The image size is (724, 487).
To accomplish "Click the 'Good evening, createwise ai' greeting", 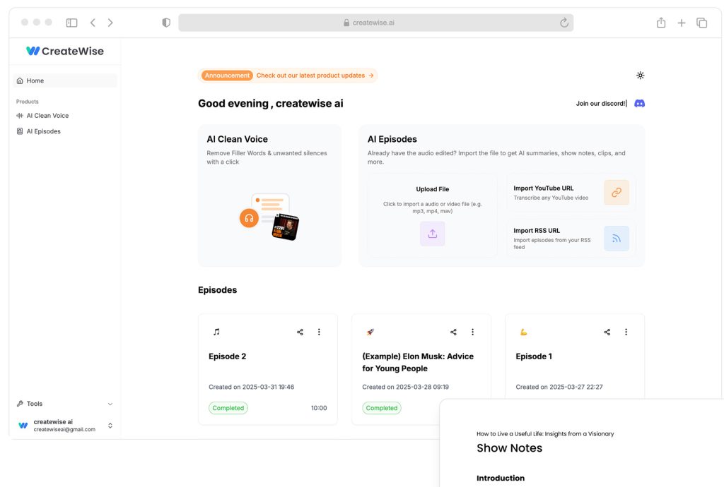I will point(271,103).
